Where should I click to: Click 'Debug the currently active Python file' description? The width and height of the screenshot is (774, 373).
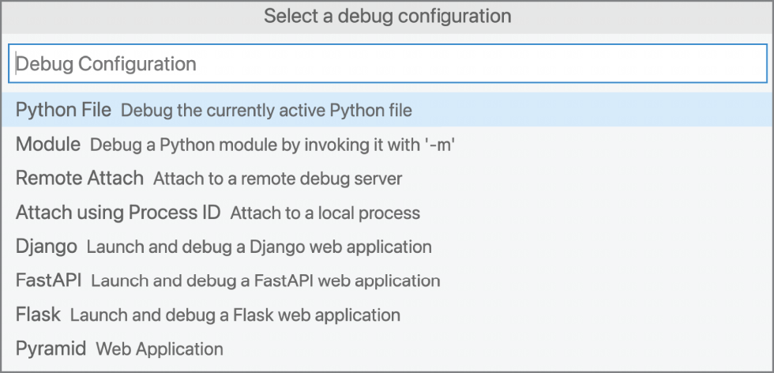(266, 111)
